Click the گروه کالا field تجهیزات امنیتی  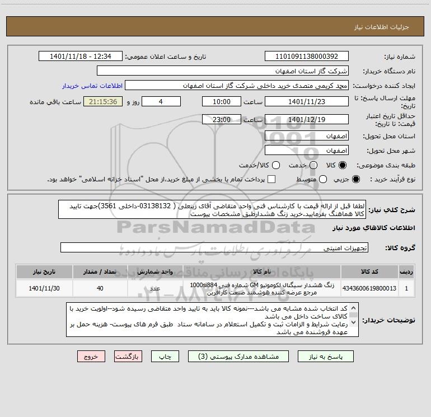[214, 247]
